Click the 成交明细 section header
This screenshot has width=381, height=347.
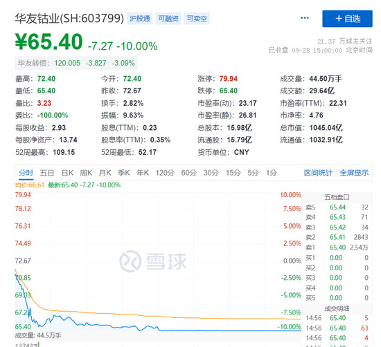337,309
